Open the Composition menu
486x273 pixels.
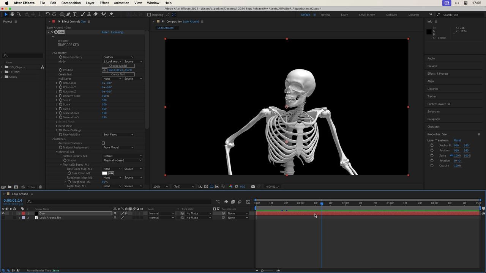tap(71, 3)
